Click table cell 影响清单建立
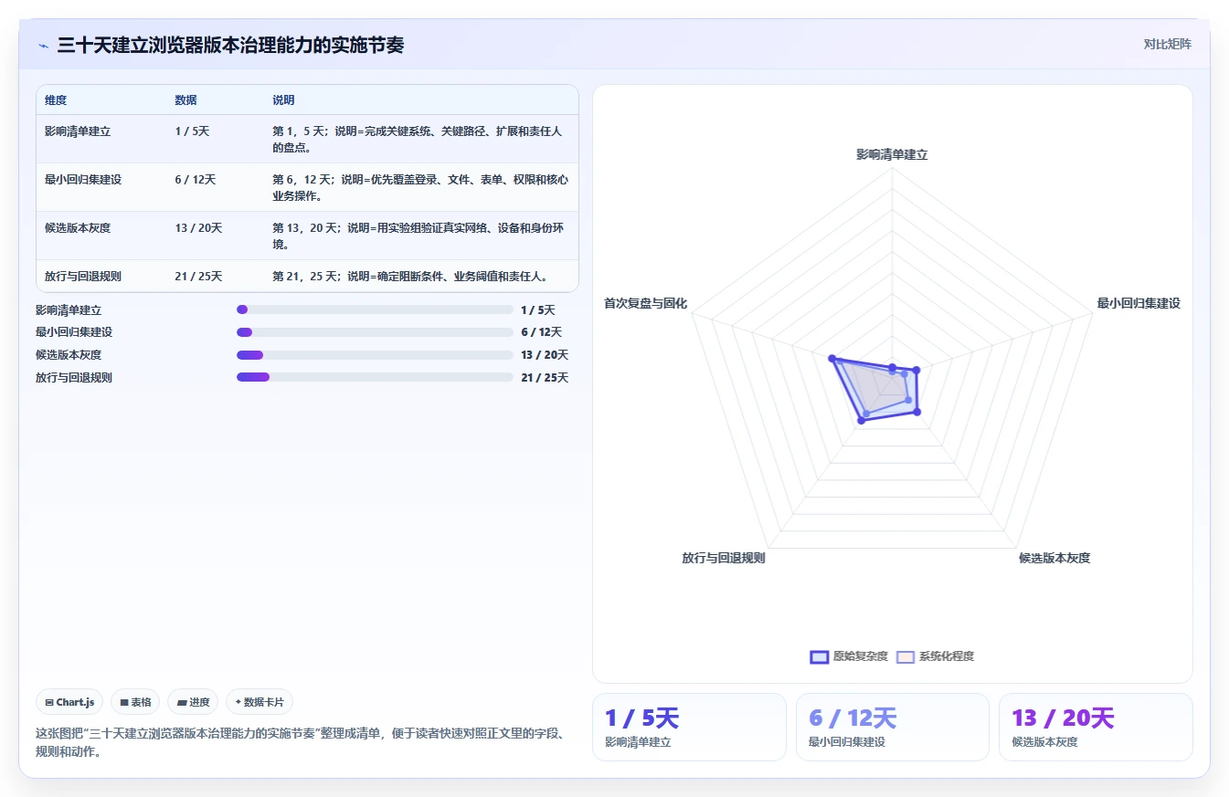This screenshot has height=797, width=1229. pos(78,131)
